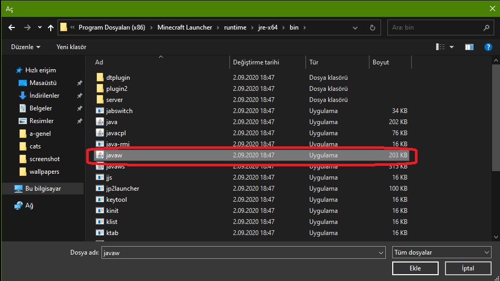This screenshot has width=500, height=281.
Task: Open Masaüstü in the sidebar
Action: coord(43,83)
